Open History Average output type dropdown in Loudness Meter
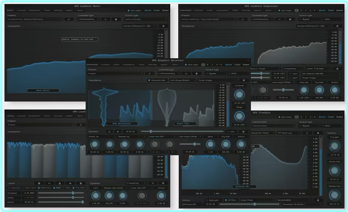The image size is (348, 212). [146, 19]
